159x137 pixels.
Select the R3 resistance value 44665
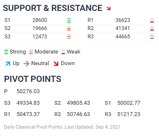click(x=123, y=36)
